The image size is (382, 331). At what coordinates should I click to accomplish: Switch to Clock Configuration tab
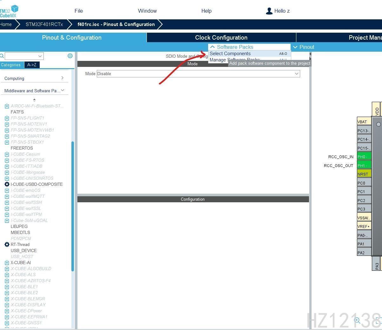pos(221,37)
